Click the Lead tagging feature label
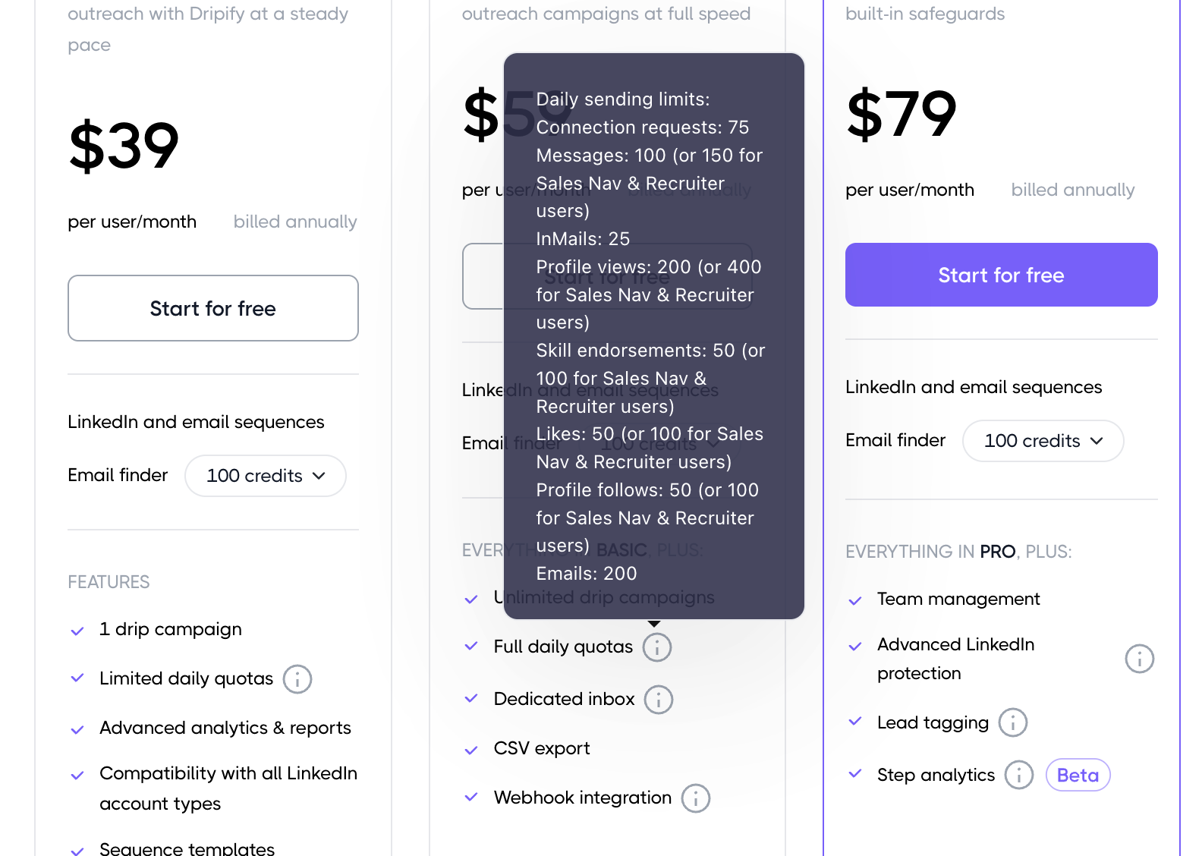This screenshot has height=856, width=1202. pos(933,722)
